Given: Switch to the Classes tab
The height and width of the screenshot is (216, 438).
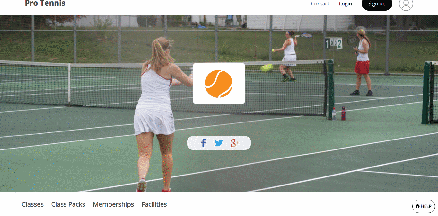Looking at the screenshot, I should [x=33, y=204].
